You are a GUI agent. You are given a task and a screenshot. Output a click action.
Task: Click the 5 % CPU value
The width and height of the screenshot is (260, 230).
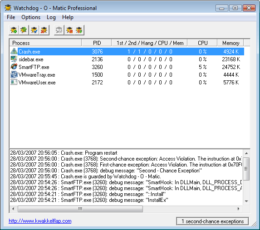(203, 67)
